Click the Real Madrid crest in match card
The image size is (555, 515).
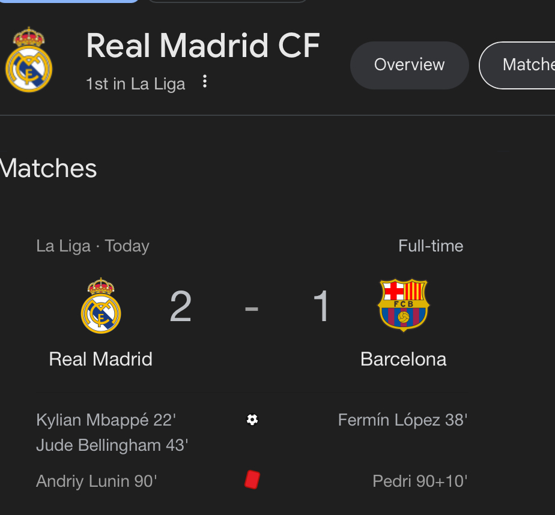pyautogui.click(x=101, y=306)
